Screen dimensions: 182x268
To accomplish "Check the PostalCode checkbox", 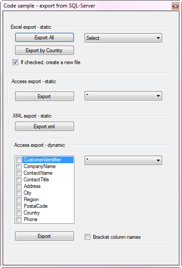I will click(19, 206).
